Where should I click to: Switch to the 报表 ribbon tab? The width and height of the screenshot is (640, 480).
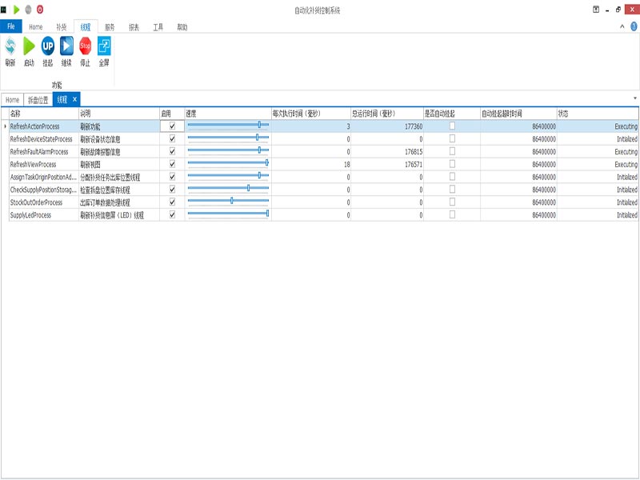coord(134,26)
